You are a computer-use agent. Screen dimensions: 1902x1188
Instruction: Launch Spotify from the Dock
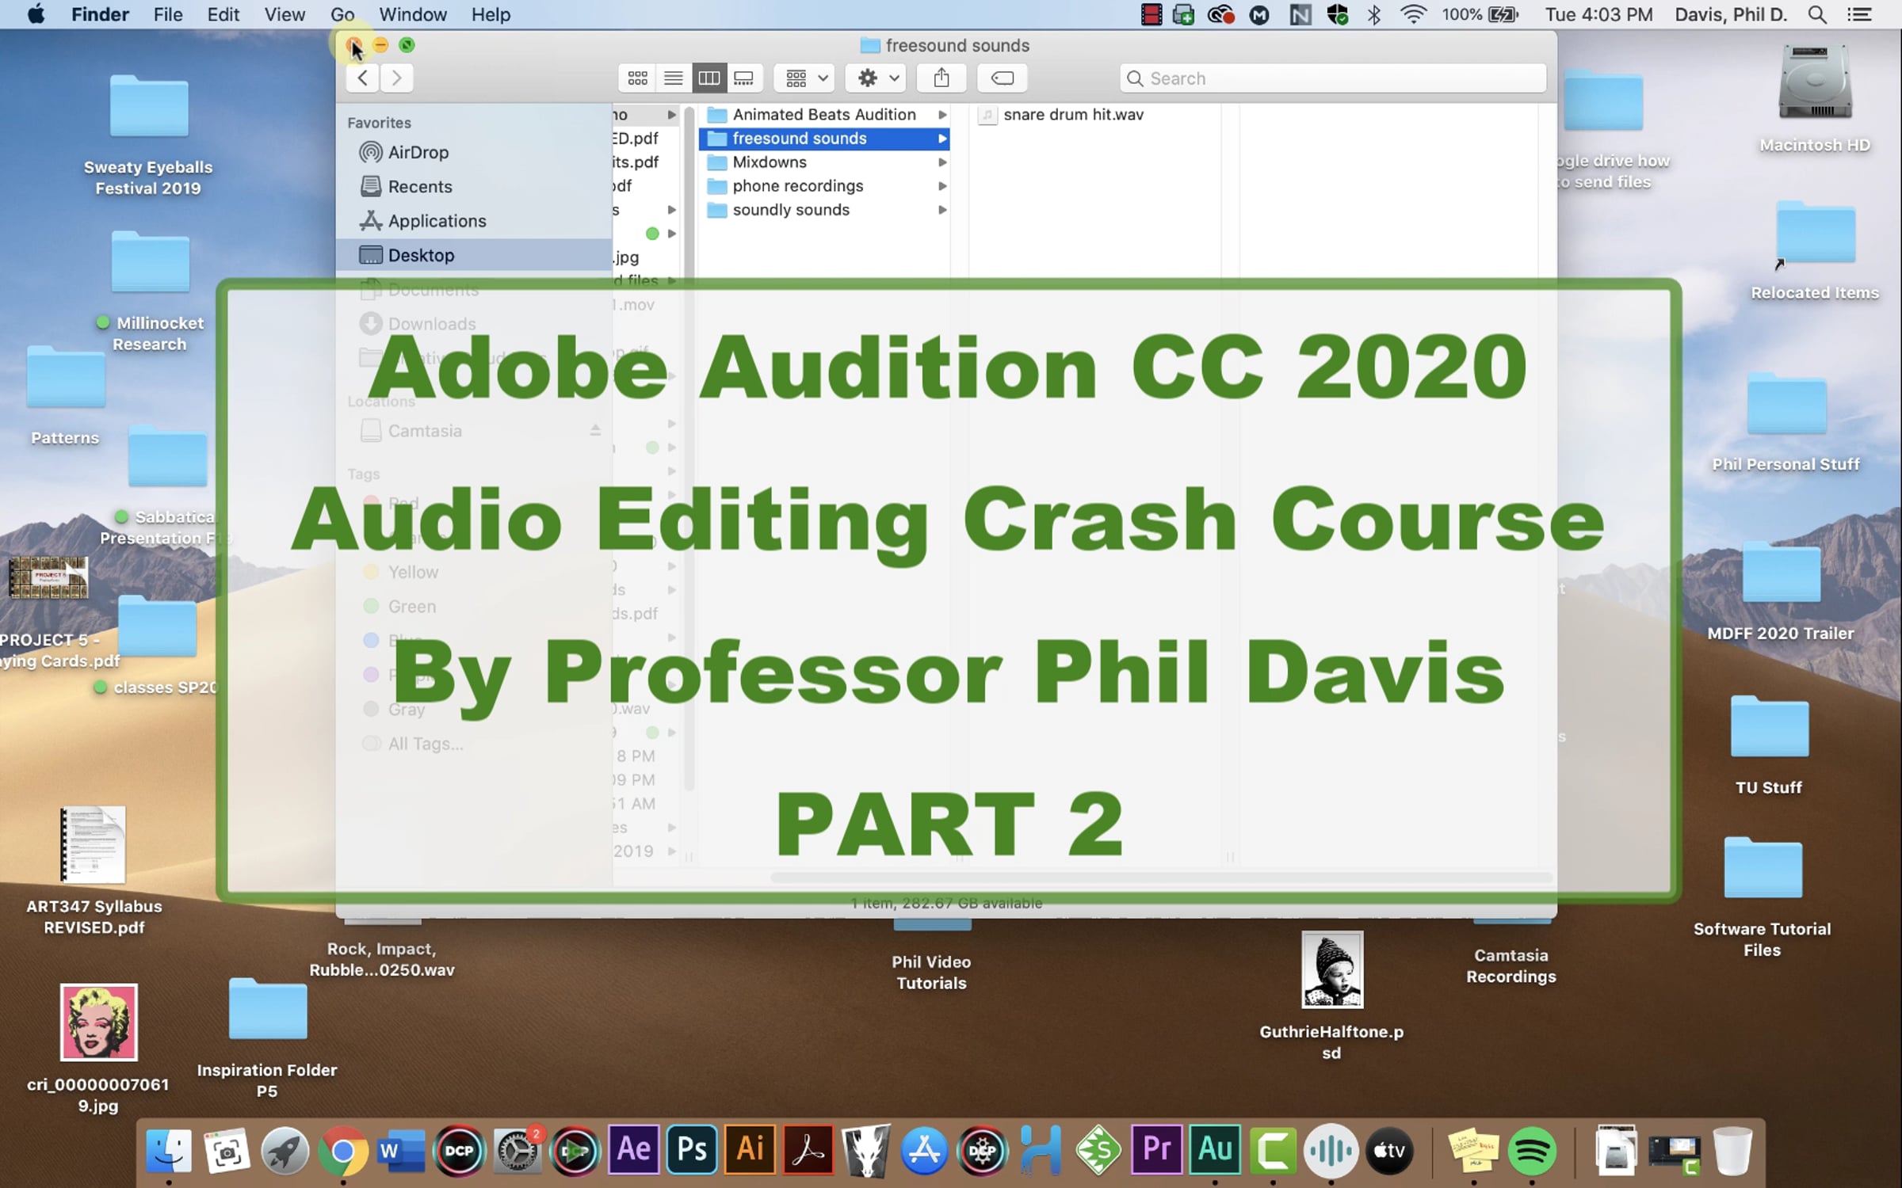click(1531, 1151)
